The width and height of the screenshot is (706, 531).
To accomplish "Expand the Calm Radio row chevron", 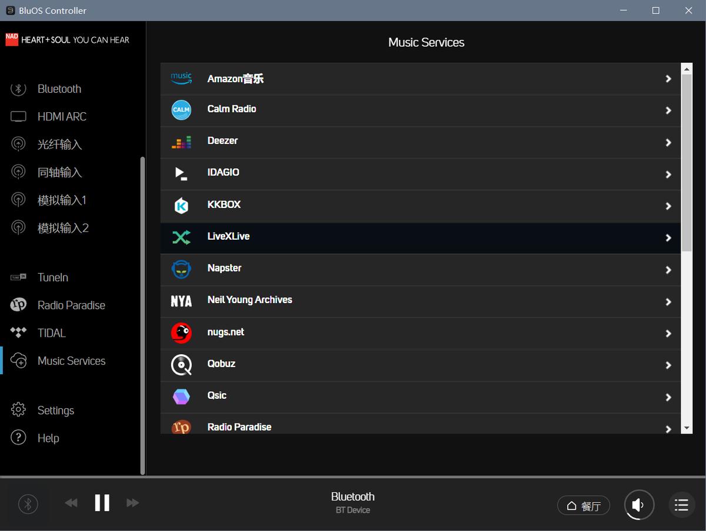I will 668,110.
